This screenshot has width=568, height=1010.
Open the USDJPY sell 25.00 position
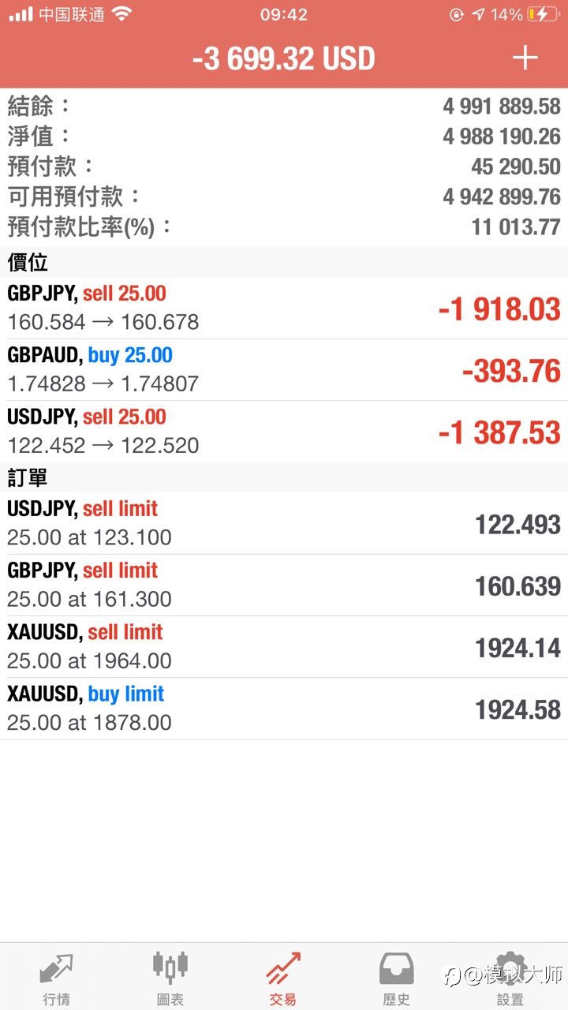284,432
